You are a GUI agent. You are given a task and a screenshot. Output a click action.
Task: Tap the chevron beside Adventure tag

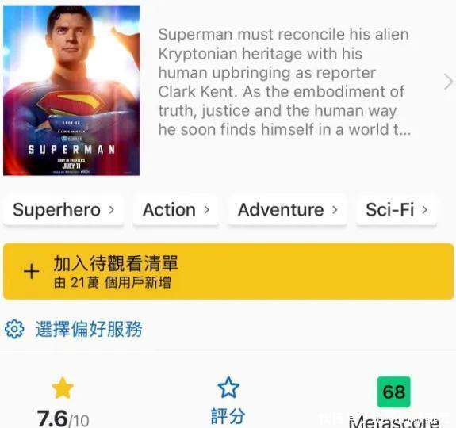click(335, 209)
